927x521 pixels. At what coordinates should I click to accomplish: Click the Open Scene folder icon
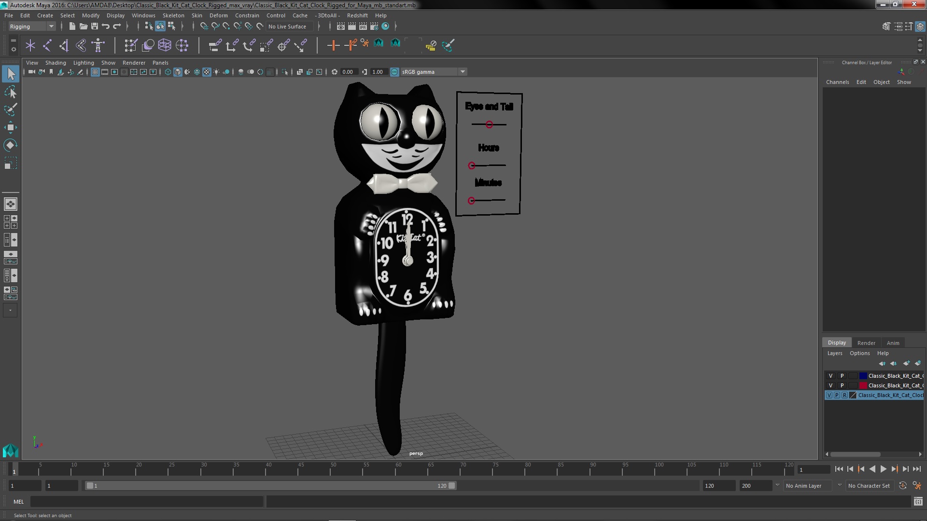click(83, 26)
